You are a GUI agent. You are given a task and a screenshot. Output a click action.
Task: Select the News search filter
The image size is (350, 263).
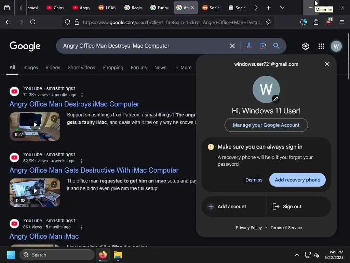160,67
